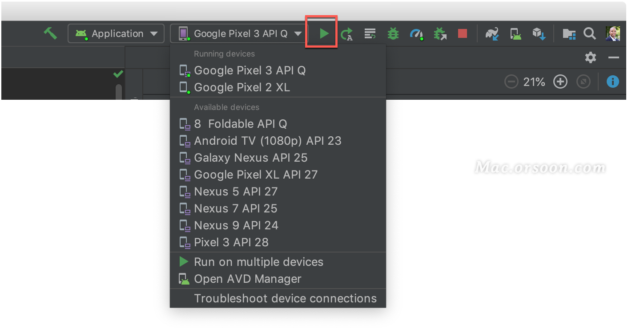
Task: Choose Troubleshoot device connections
Action: click(x=278, y=298)
